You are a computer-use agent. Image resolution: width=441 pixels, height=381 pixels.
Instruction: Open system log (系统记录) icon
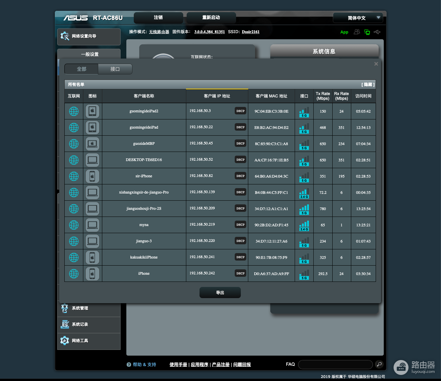pos(65,324)
